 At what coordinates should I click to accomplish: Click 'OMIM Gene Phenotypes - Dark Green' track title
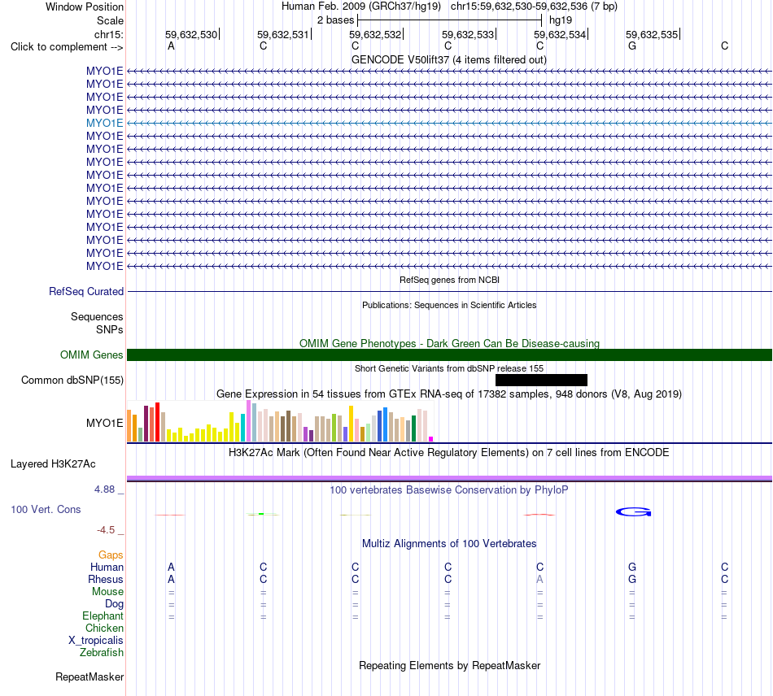pos(449,343)
